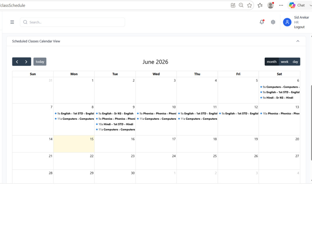
Task: Open 11a Computers event on June 8
Action: [x=74, y=119]
